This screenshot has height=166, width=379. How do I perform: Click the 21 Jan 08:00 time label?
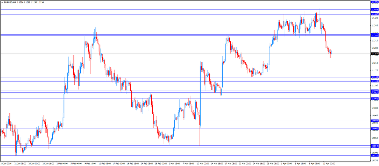point(20,164)
